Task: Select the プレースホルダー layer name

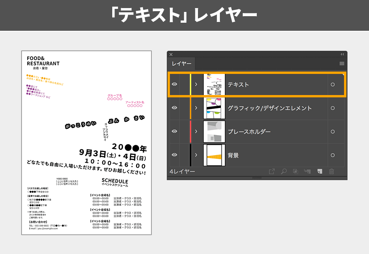Action: click(x=249, y=132)
